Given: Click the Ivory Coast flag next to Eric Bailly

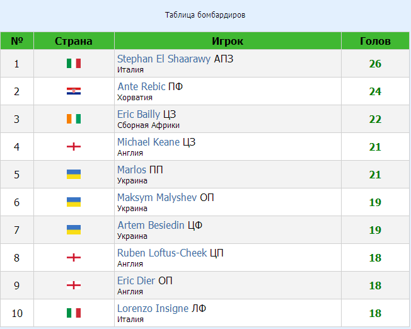Looking at the screenshot, I should 74,118.
